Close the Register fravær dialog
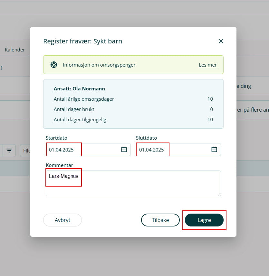Viewport: 269px width, 276px height. pos(221,41)
